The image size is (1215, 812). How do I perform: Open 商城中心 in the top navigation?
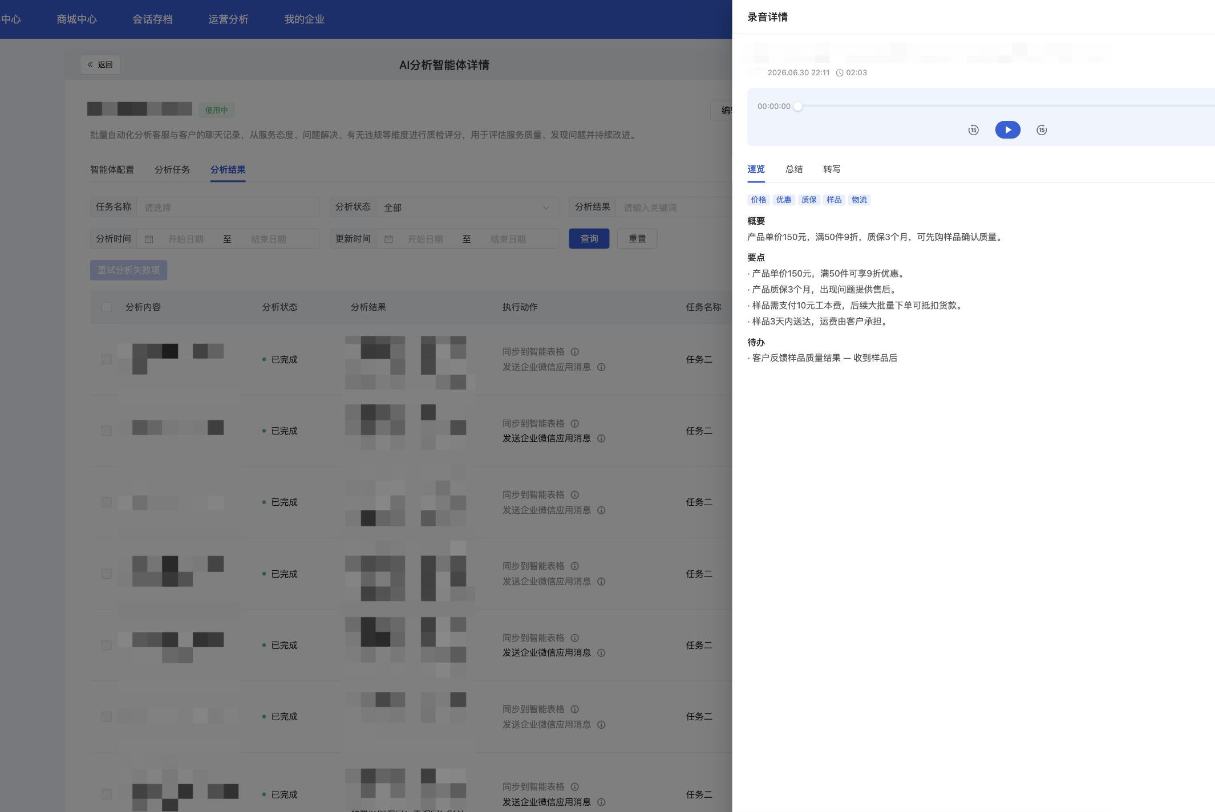pyautogui.click(x=76, y=19)
